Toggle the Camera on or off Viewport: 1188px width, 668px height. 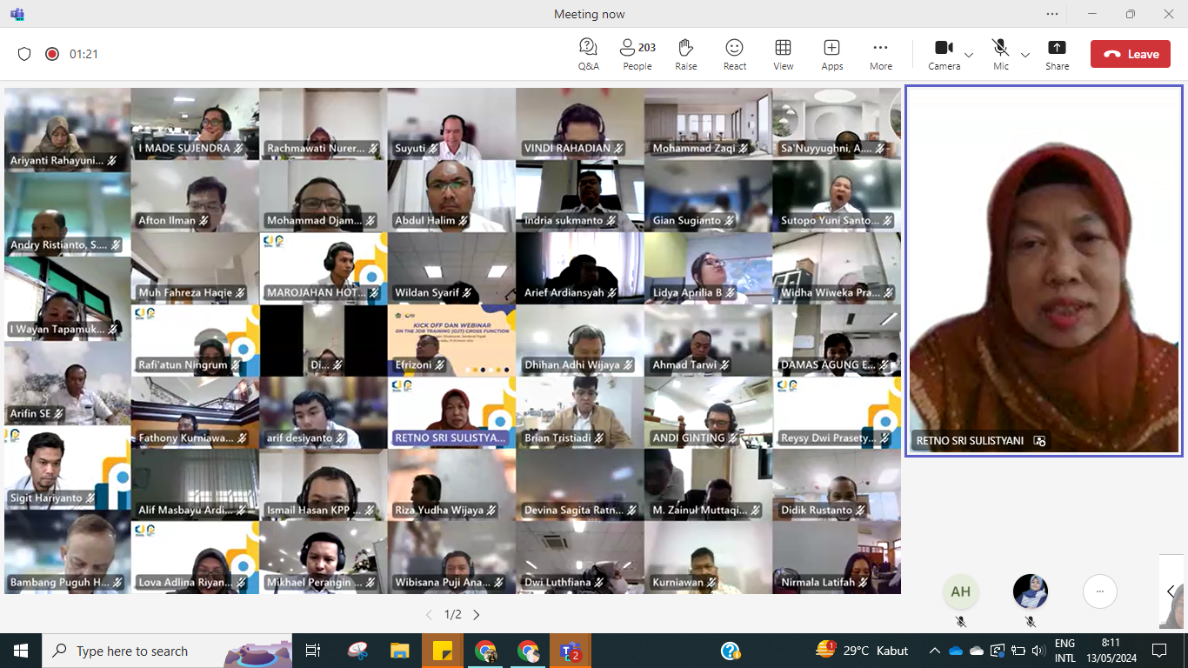pos(944,53)
